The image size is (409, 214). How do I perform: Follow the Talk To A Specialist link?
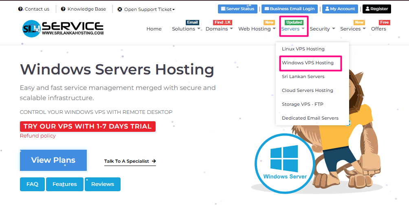[130, 161]
